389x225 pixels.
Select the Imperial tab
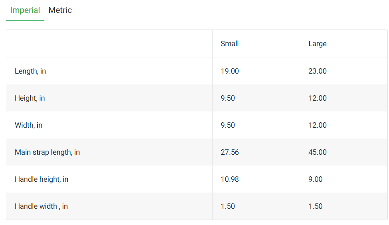(25, 10)
